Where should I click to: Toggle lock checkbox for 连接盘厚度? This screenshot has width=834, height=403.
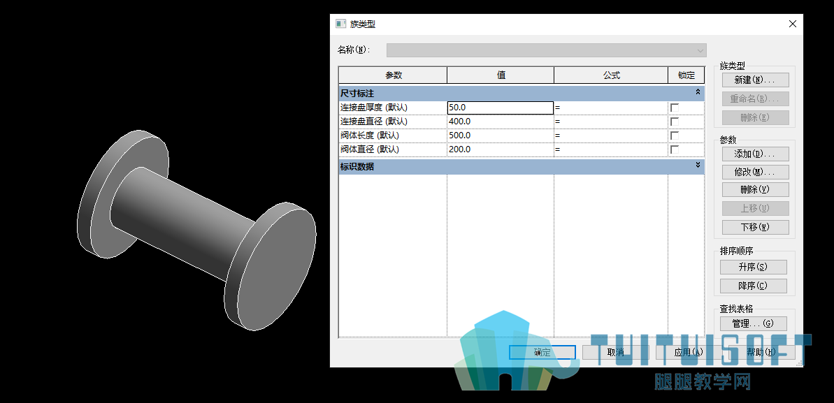click(675, 108)
